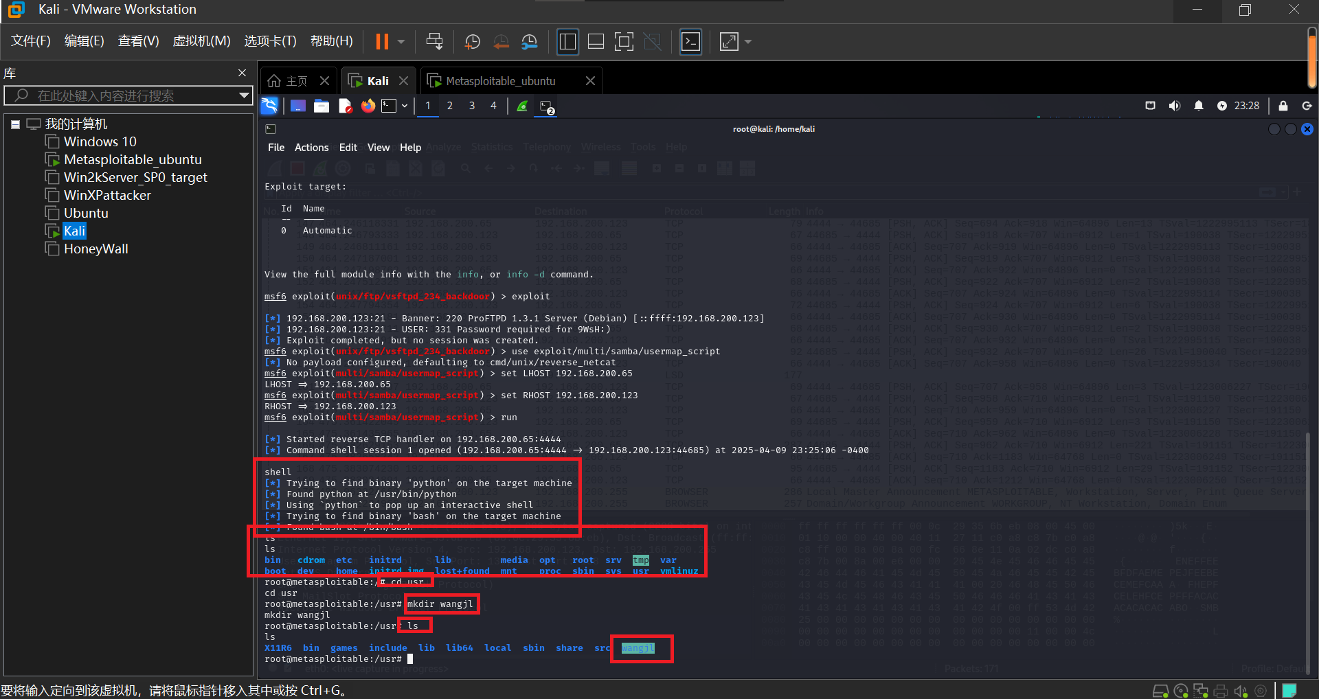Screen dimensions: 1319x699
Task: Switch to the Metasploitable_ubuntu tab
Action: click(492, 81)
